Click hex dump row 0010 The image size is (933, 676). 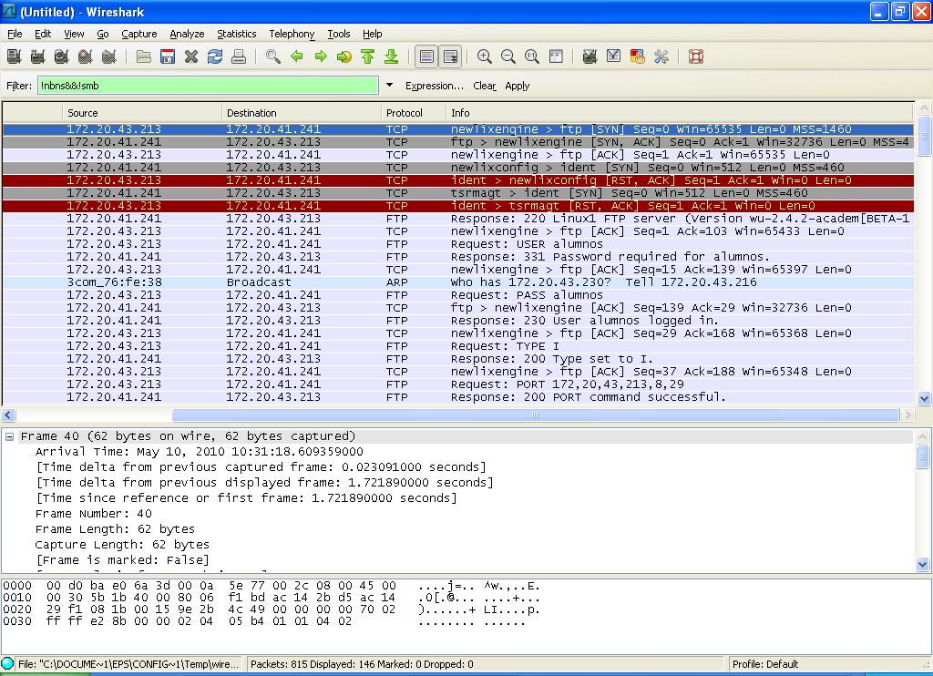pos(271,598)
